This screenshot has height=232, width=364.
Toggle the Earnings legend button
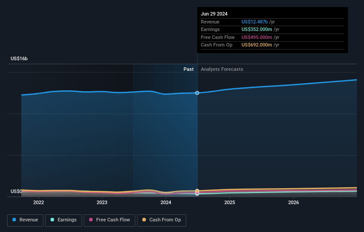click(x=63, y=220)
